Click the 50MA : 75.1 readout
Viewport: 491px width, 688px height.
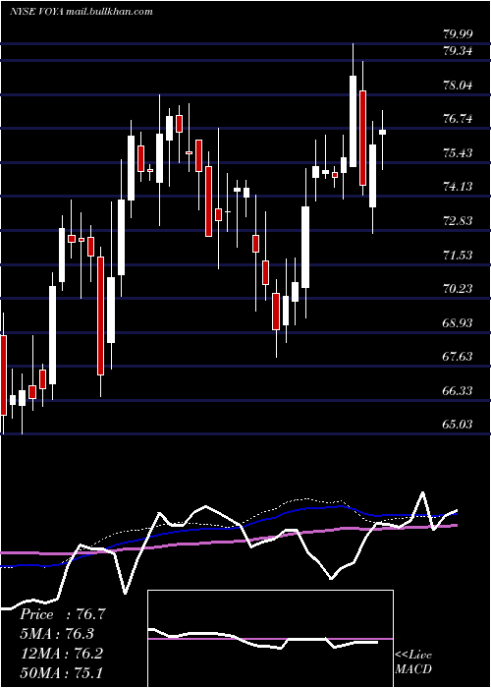[x=61, y=672]
